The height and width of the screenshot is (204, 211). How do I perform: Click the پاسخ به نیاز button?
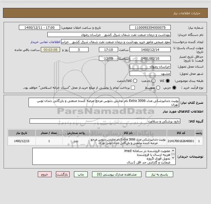coord(159,174)
